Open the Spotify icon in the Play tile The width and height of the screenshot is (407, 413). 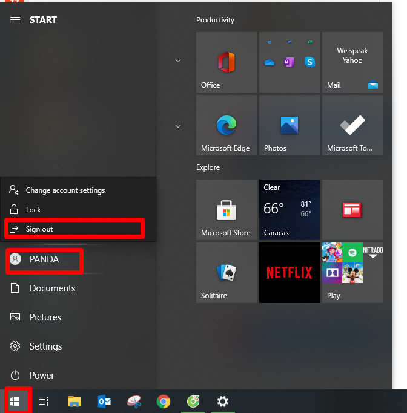pyautogui.click(x=352, y=253)
